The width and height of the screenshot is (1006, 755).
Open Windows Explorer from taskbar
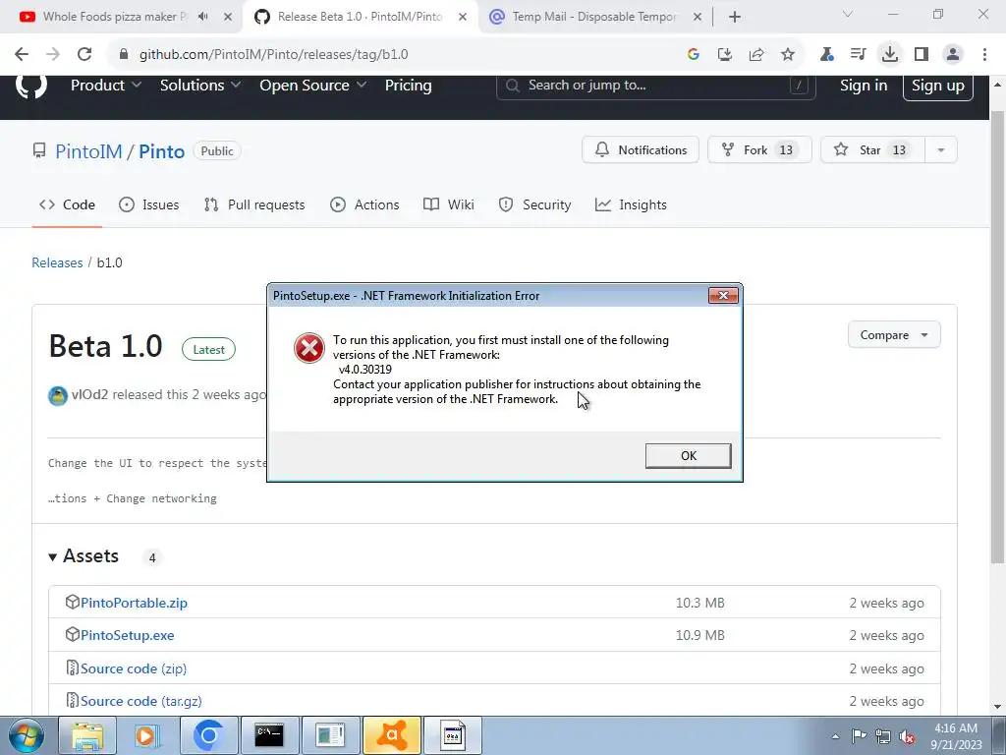87,735
